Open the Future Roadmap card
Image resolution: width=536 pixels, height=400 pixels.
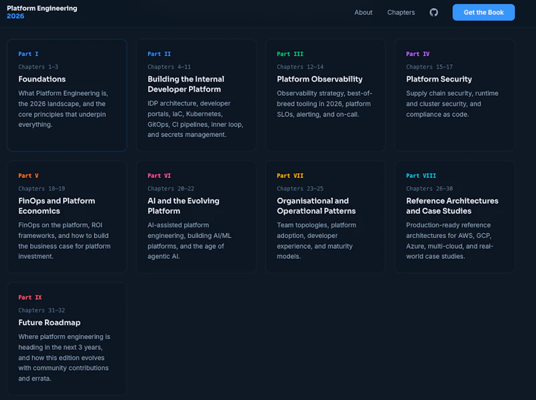[x=67, y=338]
